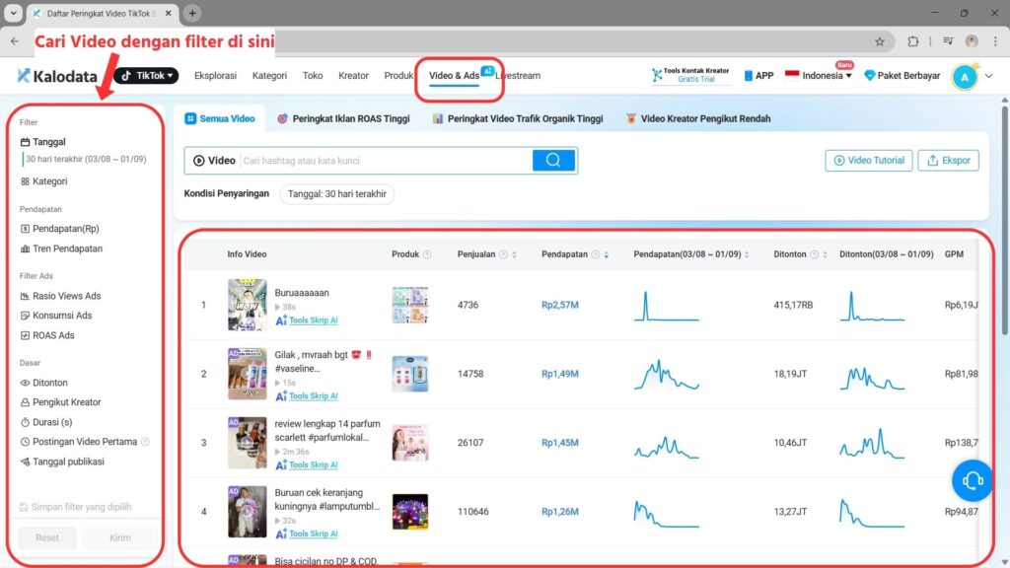
Task: Switch to Peringkat Video Trafik Organik Tinggi tab
Action: click(518, 118)
